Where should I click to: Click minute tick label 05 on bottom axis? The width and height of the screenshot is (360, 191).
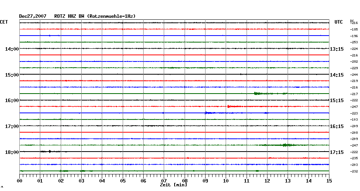tap(123, 181)
